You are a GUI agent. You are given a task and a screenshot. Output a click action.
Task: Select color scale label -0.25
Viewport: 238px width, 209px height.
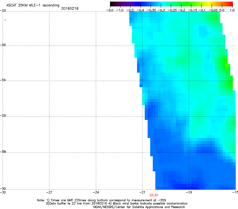tap(172, 10)
